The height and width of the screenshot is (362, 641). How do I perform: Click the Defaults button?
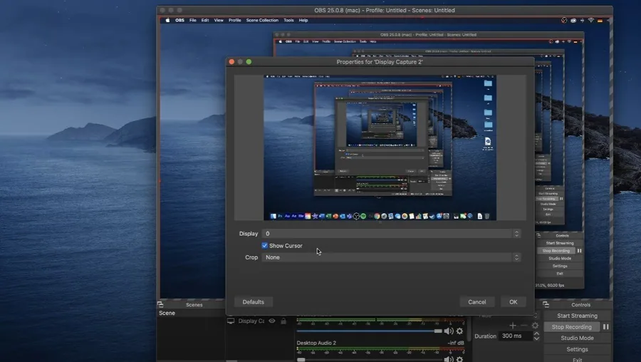click(254, 302)
